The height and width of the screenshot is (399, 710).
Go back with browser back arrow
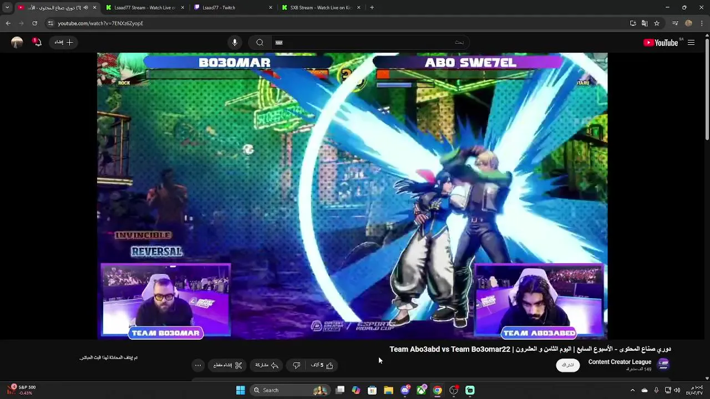pos(8,23)
